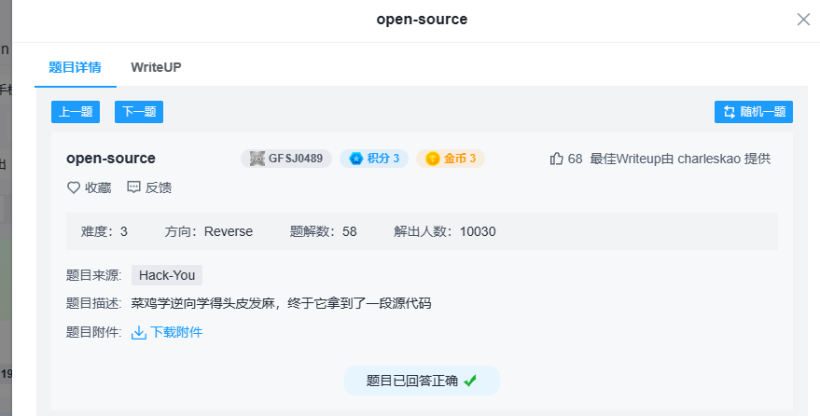Image resolution: width=820 pixels, height=416 pixels.
Task: Go to next challenge with 下一题
Action: pos(139,112)
